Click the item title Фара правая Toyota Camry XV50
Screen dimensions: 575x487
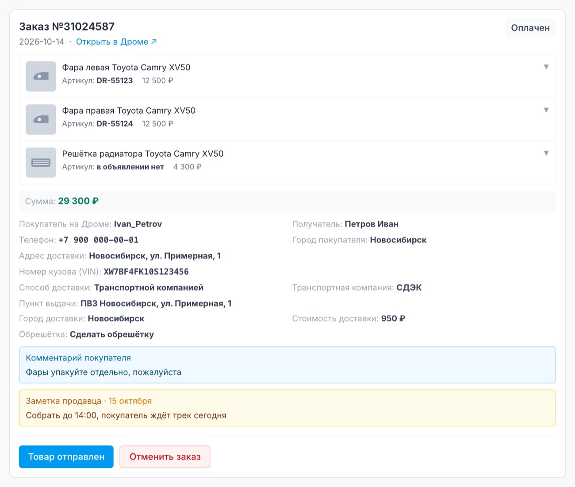pyautogui.click(x=129, y=111)
